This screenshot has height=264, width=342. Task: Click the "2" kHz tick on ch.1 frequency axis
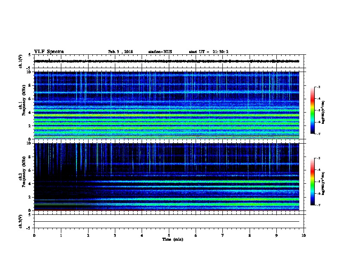pyautogui.click(x=30, y=126)
